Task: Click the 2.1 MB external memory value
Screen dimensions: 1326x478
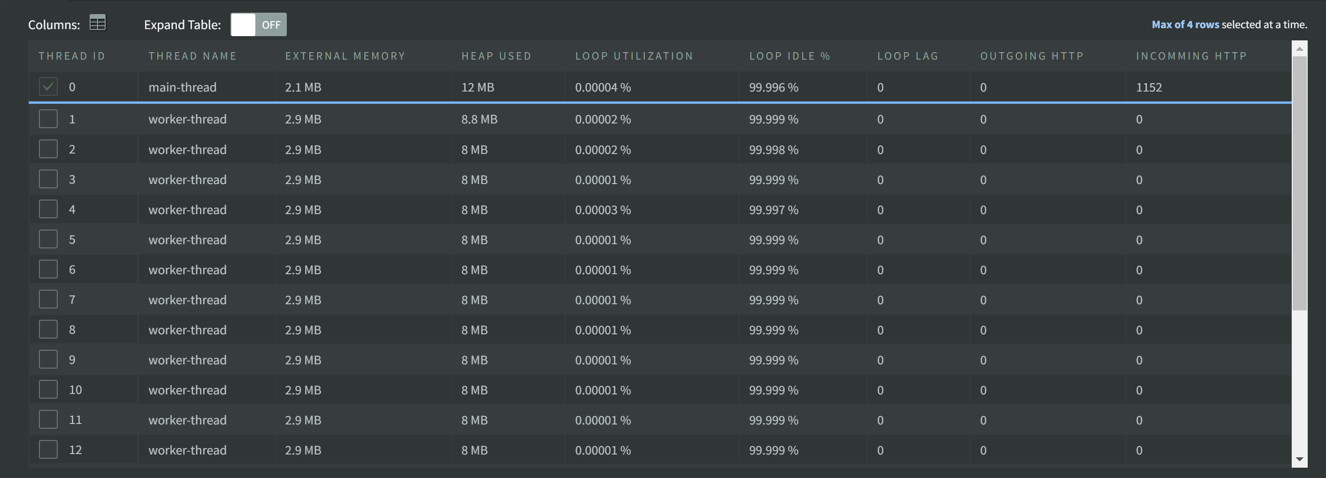Action: [303, 87]
